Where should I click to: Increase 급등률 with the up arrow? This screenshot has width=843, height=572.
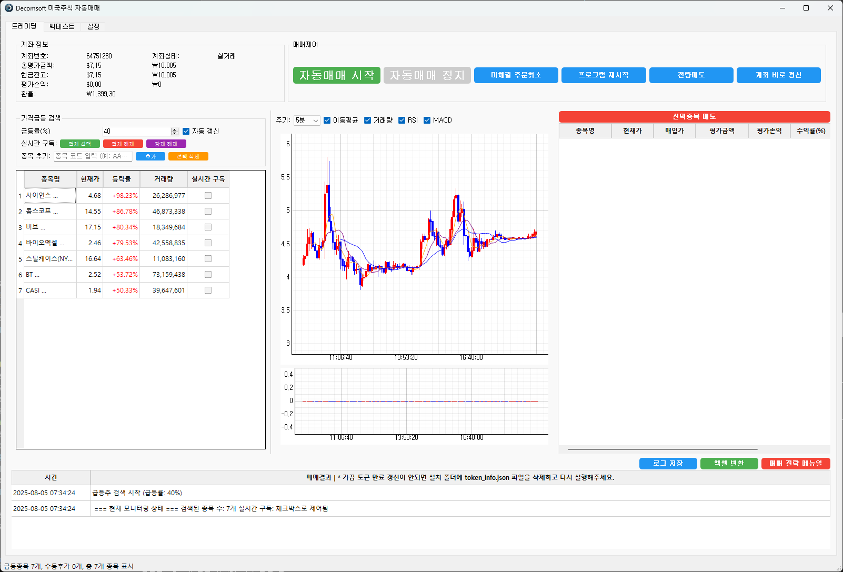(175, 129)
